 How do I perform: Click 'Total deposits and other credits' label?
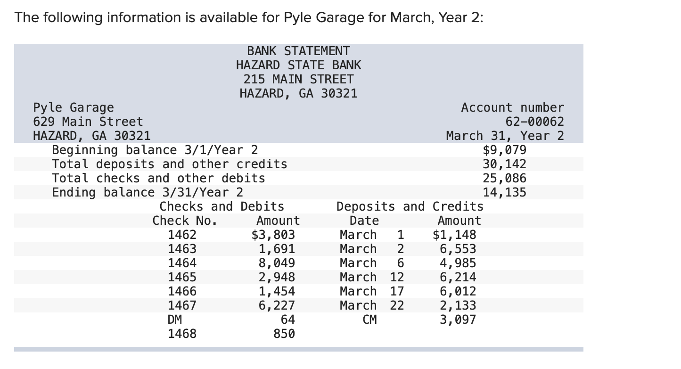[170, 164]
